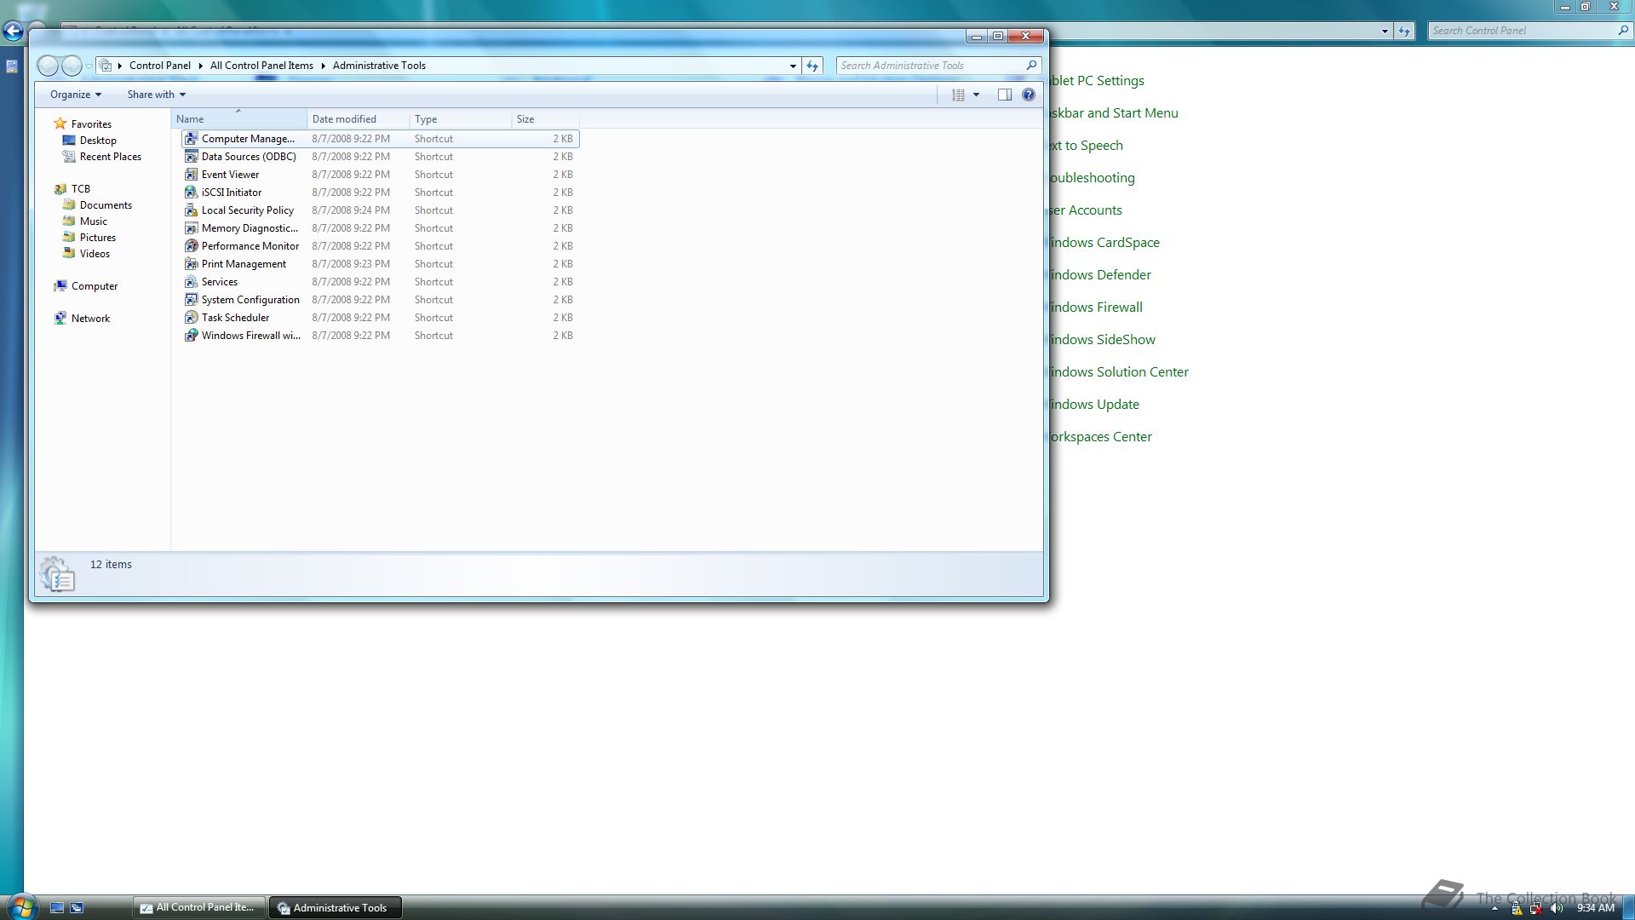1635x920 pixels.
Task: Click the Back arrow in Administrative Tools window
Action: click(49, 66)
